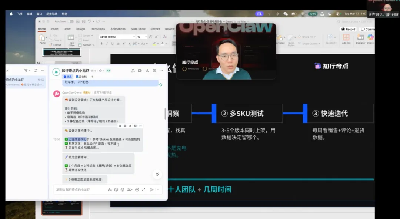Open the emoji picker in chat input

[116, 190]
